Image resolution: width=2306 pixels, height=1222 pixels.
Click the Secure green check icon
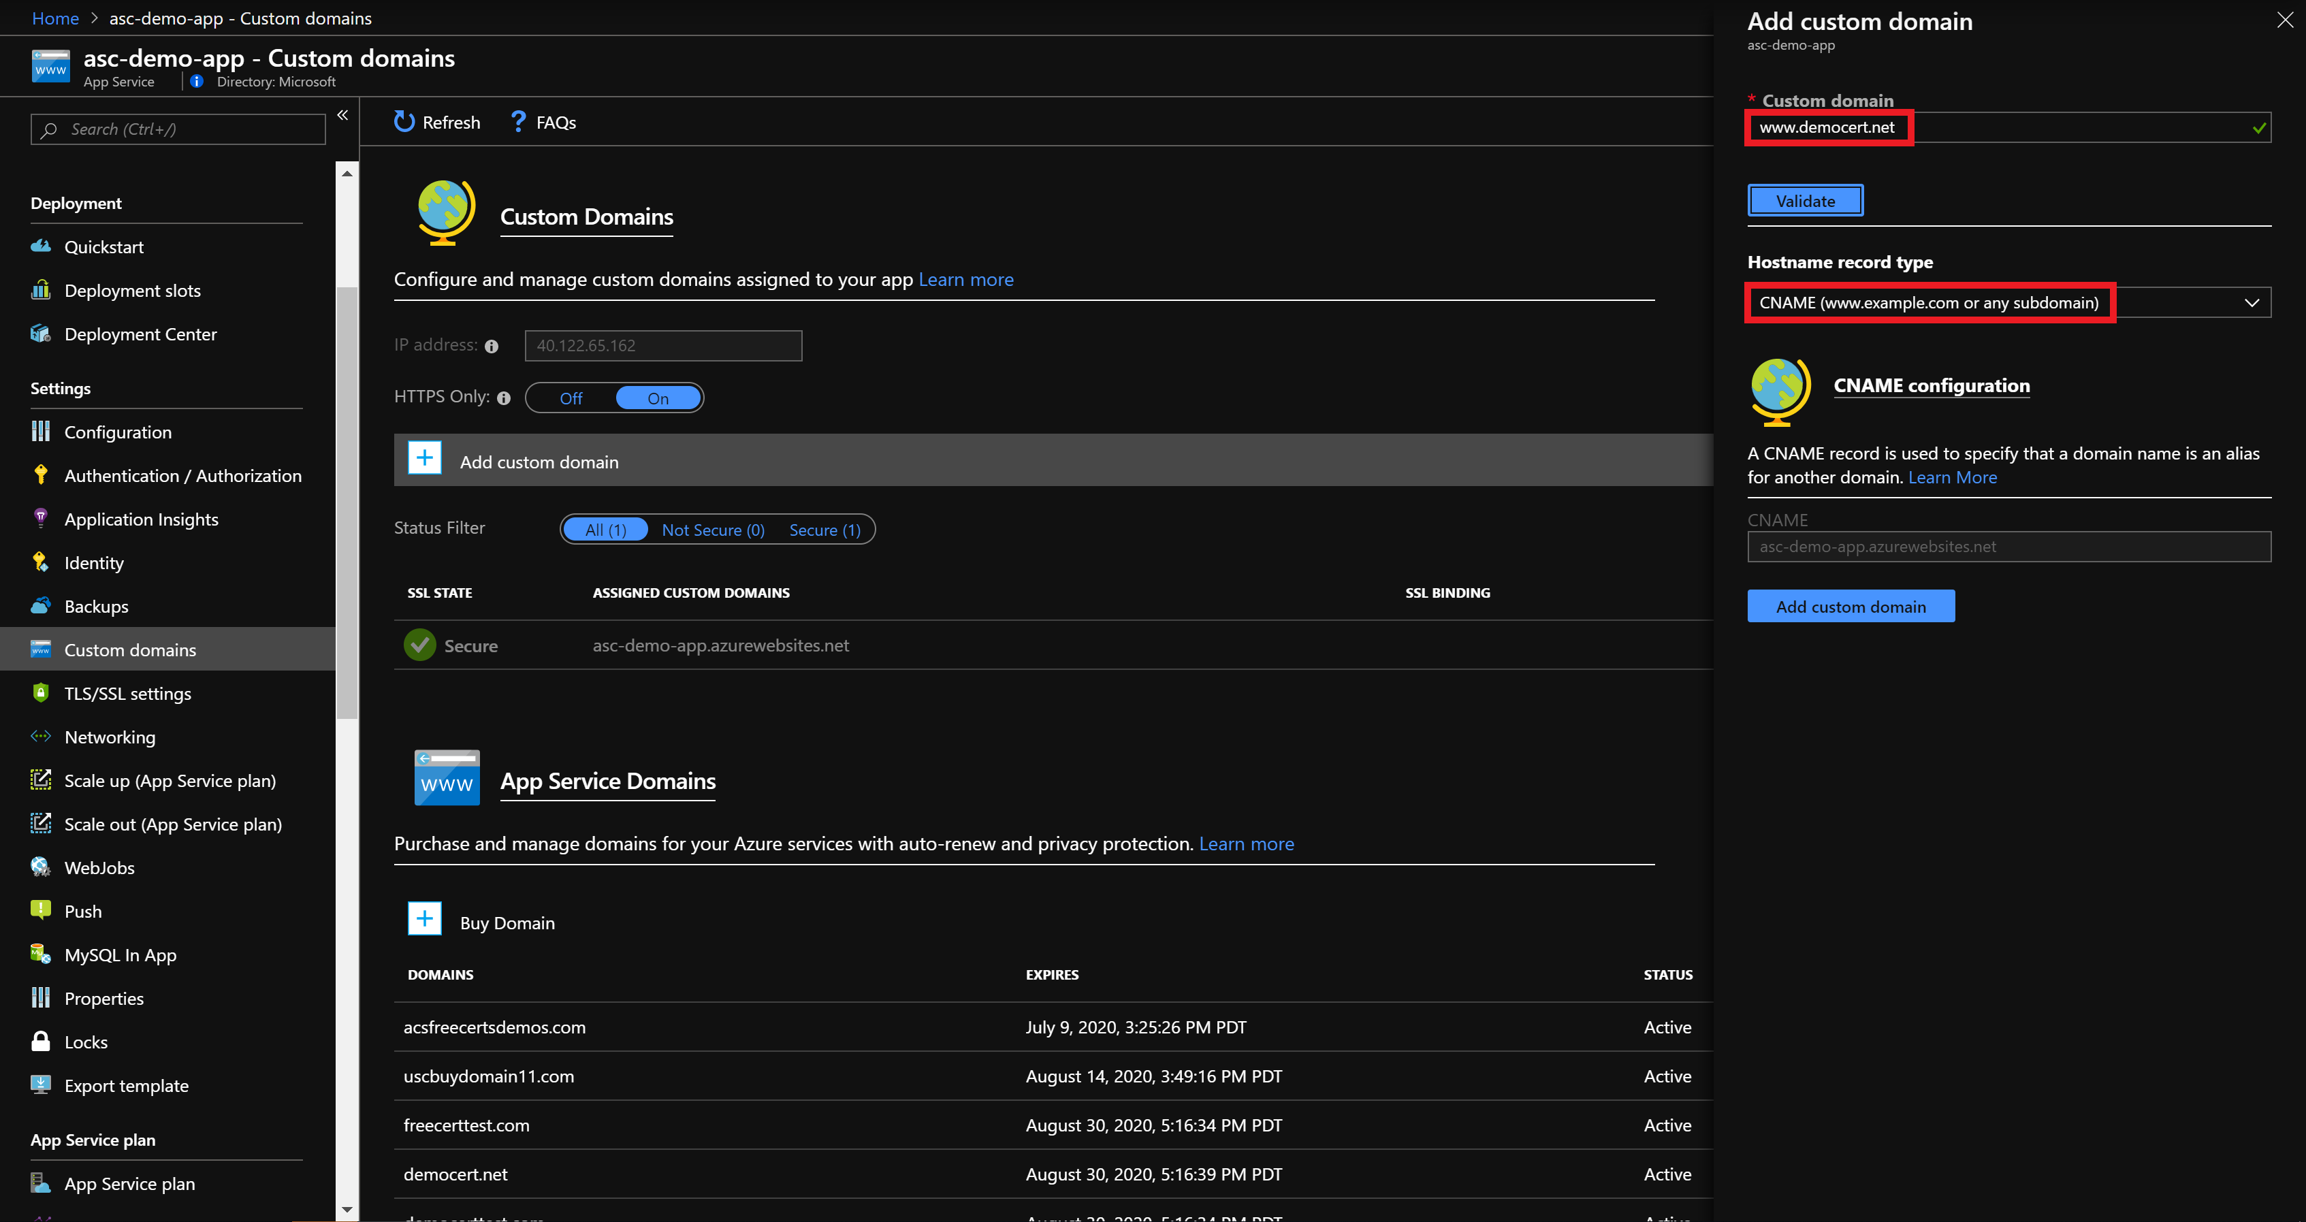click(420, 645)
